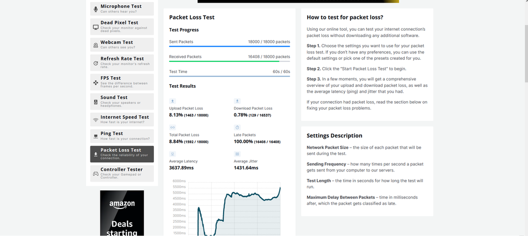Click the link icon above Total Packet Loss
The height and width of the screenshot is (236, 528).
pos(172,128)
